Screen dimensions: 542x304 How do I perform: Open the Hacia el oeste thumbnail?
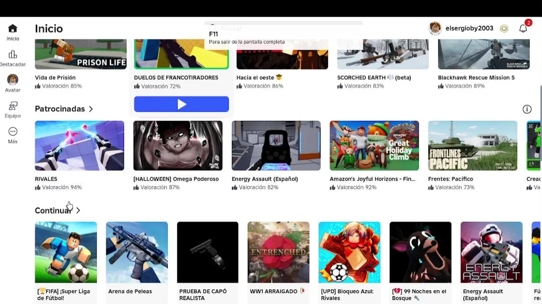pos(282,54)
